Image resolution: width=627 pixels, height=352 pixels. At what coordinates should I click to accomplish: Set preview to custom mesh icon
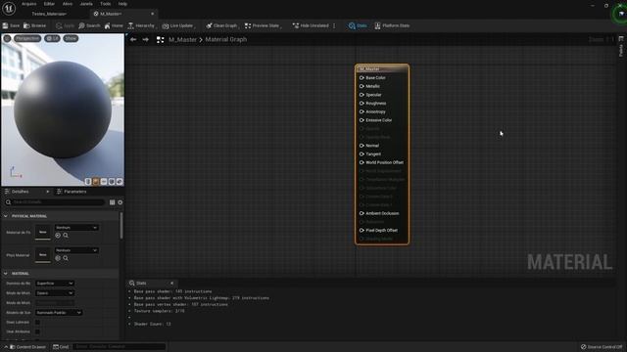coord(120,182)
